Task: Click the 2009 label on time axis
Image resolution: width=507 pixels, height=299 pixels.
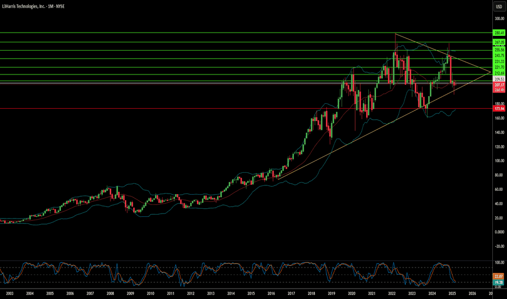Action: 131,294
